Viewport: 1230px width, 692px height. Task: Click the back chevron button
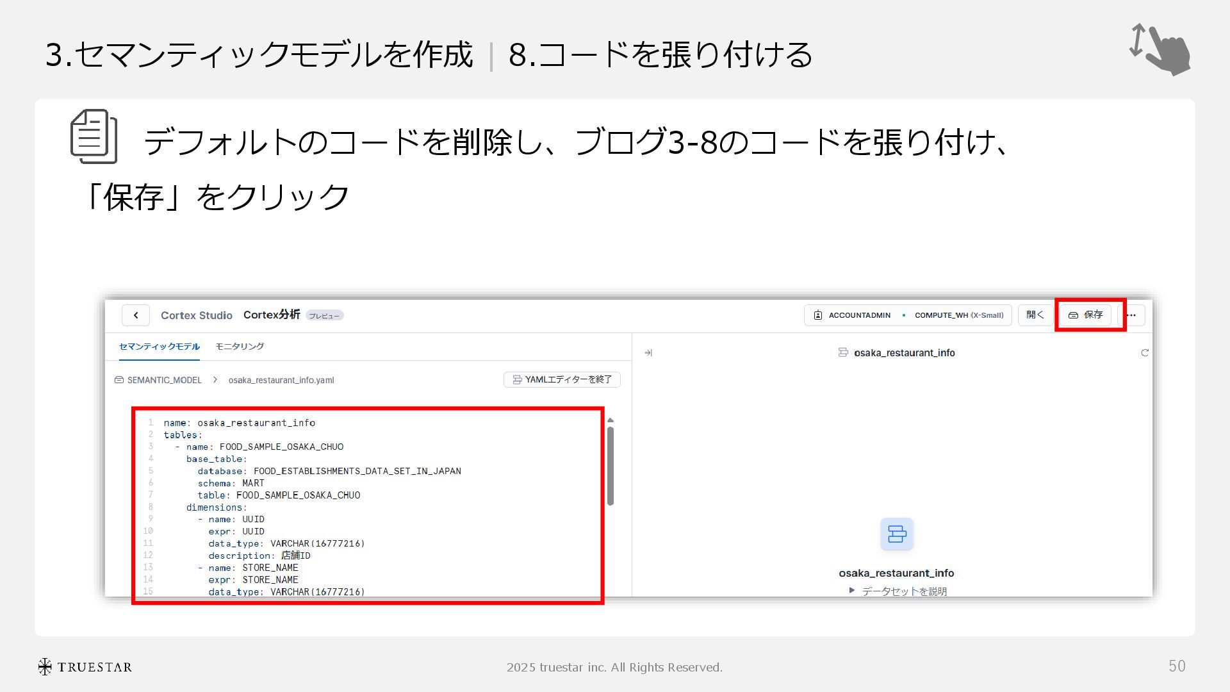[136, 315]
